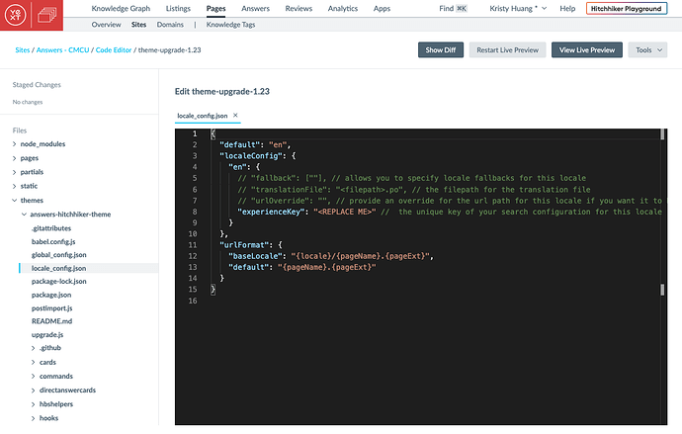Open the Help link
Screen dimensions: 682x434
pos(567,8)
